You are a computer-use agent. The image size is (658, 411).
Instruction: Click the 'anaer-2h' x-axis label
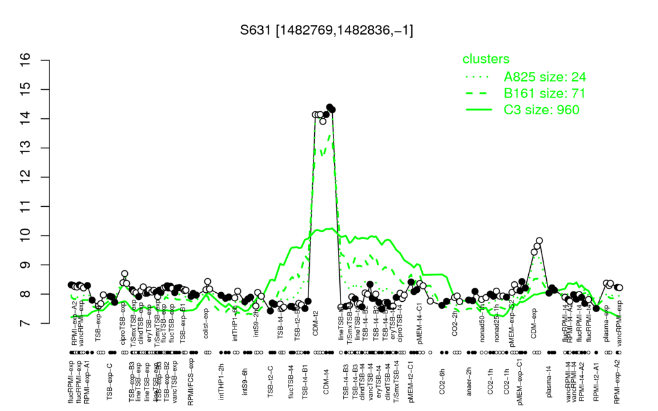pyautogui.click(x=468, y=381)
